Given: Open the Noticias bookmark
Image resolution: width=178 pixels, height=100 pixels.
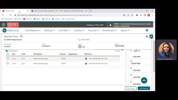Looking at the screenshot, I should (46, 19).
